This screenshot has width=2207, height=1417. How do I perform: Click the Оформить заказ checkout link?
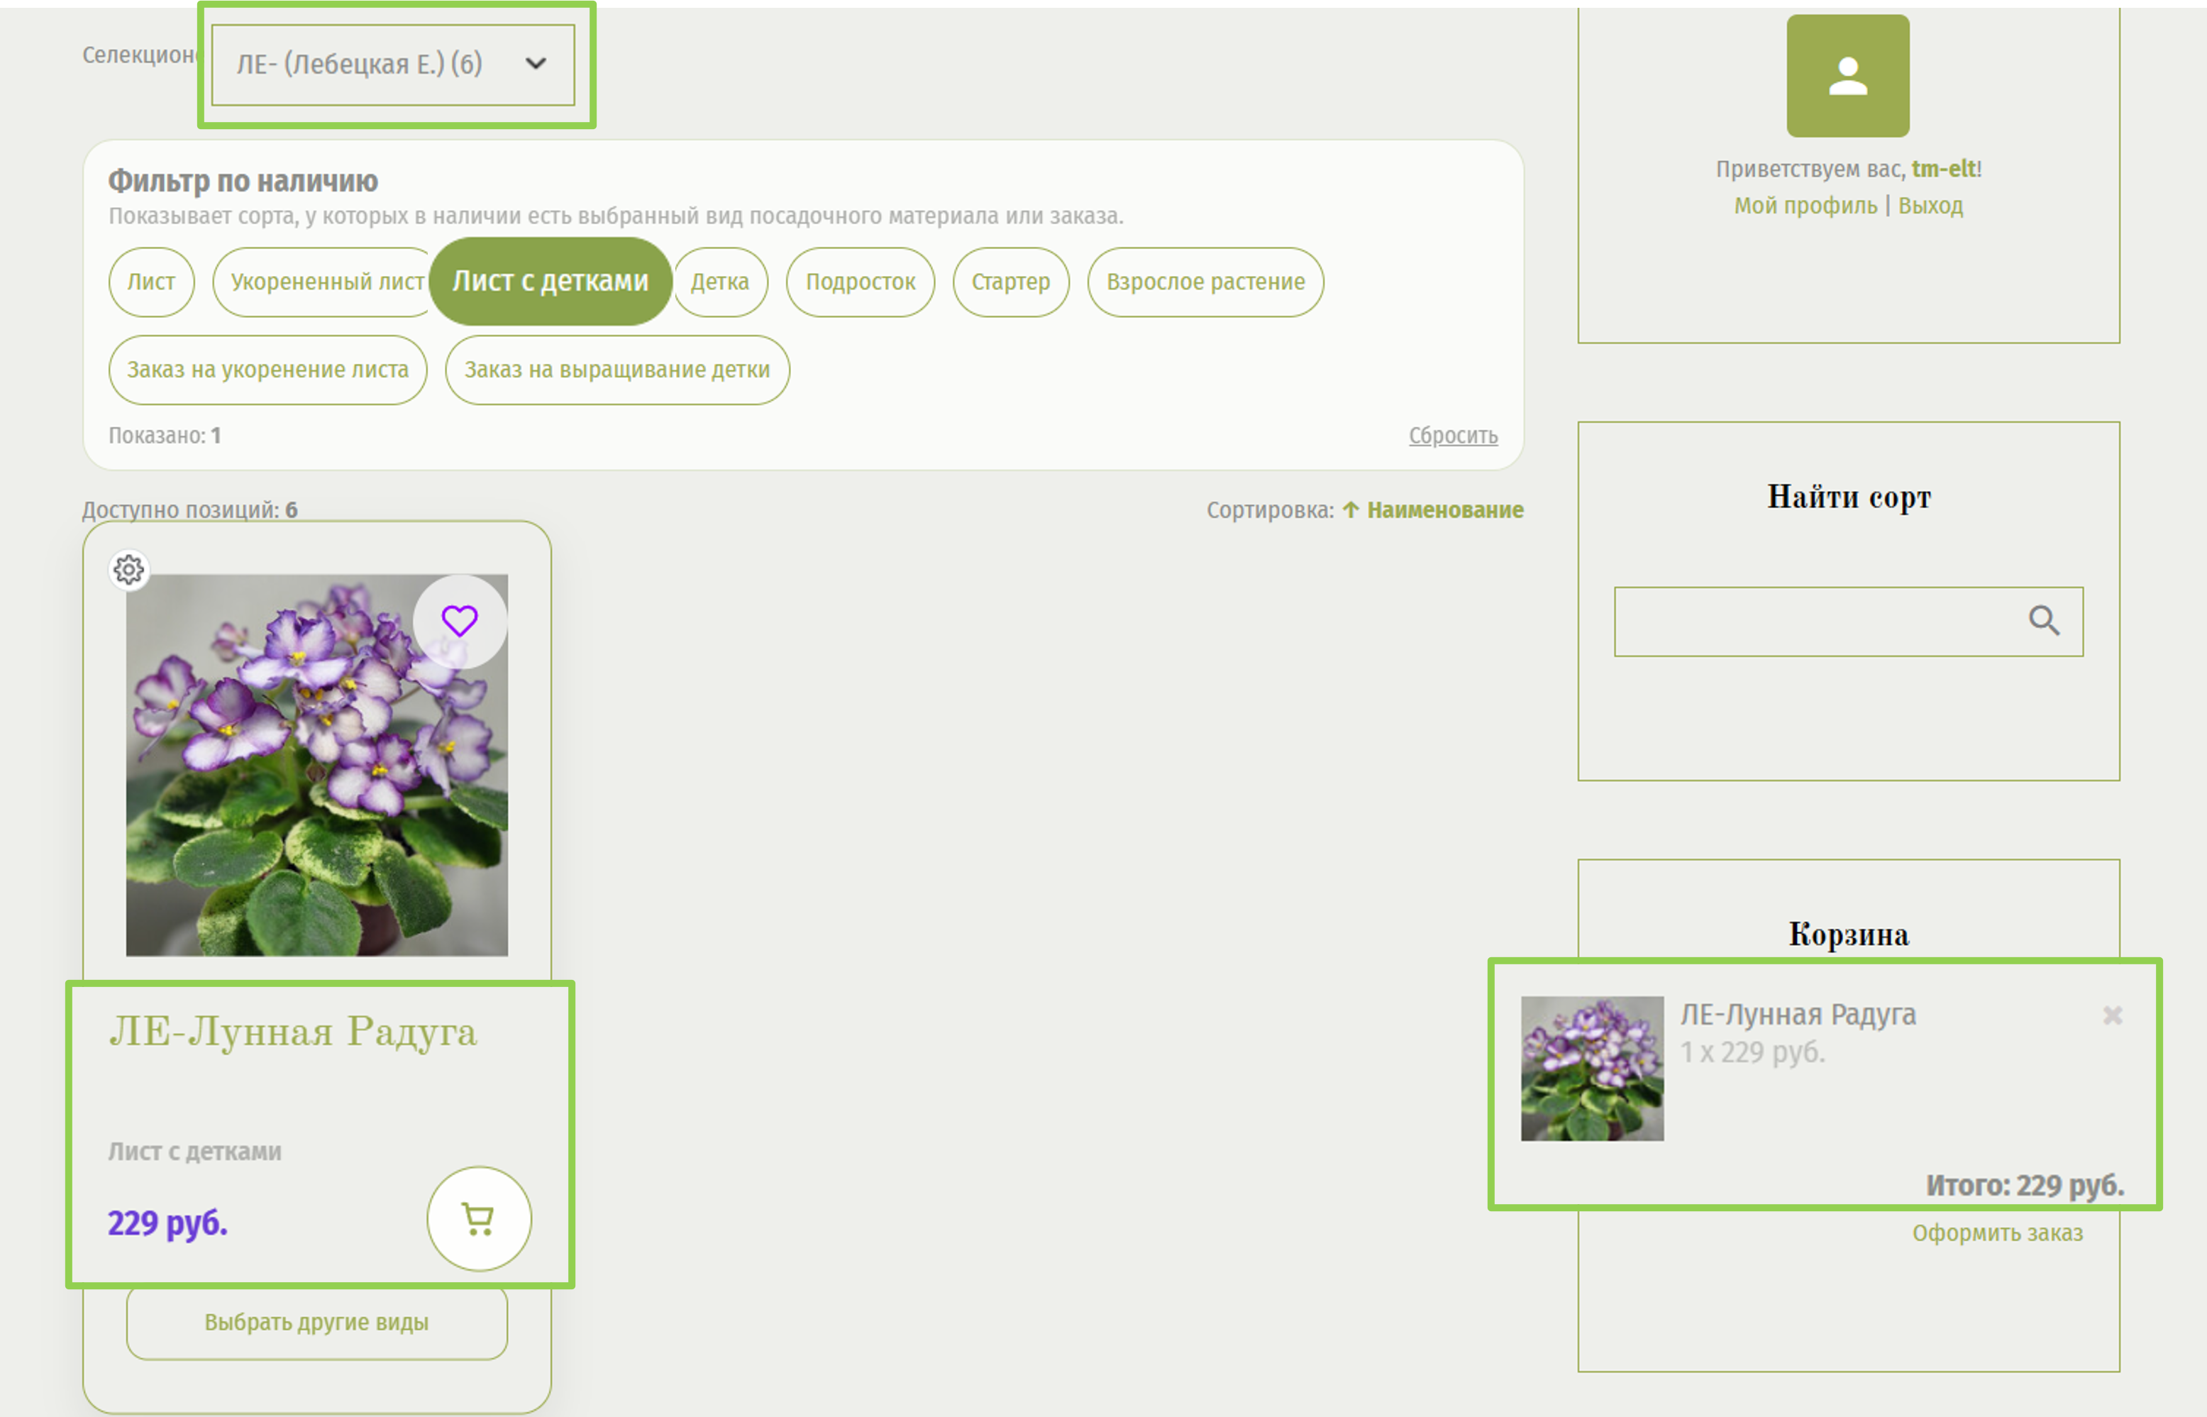tap(1997, 1233)
